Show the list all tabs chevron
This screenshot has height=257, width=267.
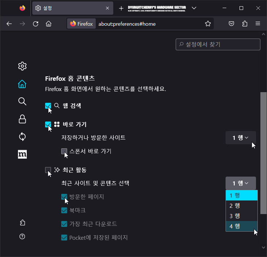point(194,8)
